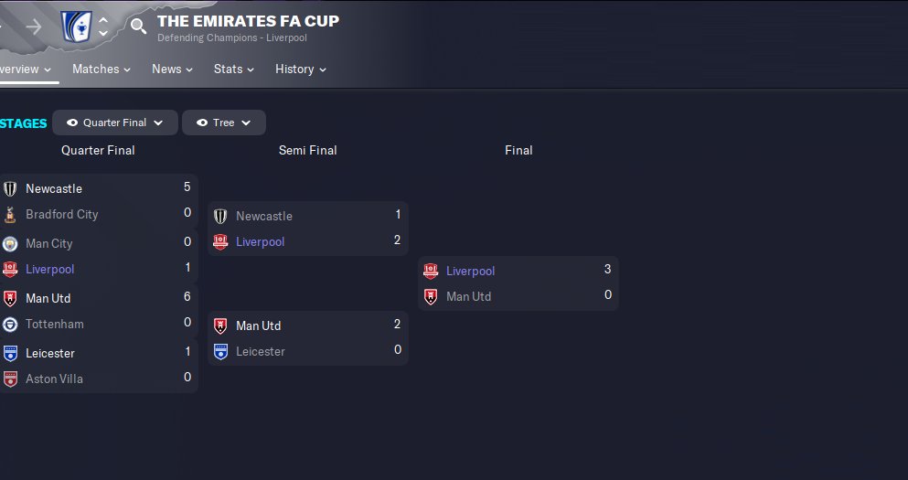
Task: Click the Bradford City club crest
Action: [x=10, y=215]
